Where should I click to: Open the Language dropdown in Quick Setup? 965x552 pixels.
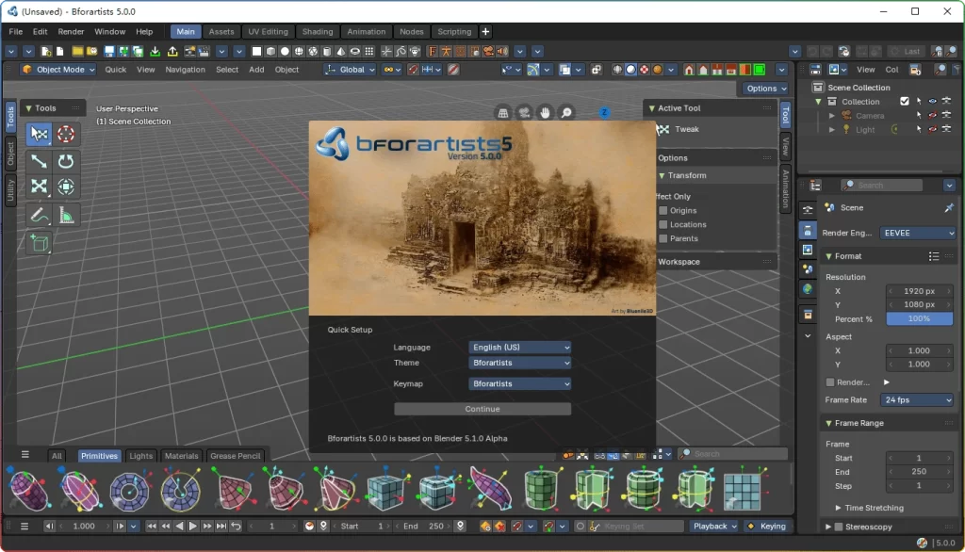519,347
